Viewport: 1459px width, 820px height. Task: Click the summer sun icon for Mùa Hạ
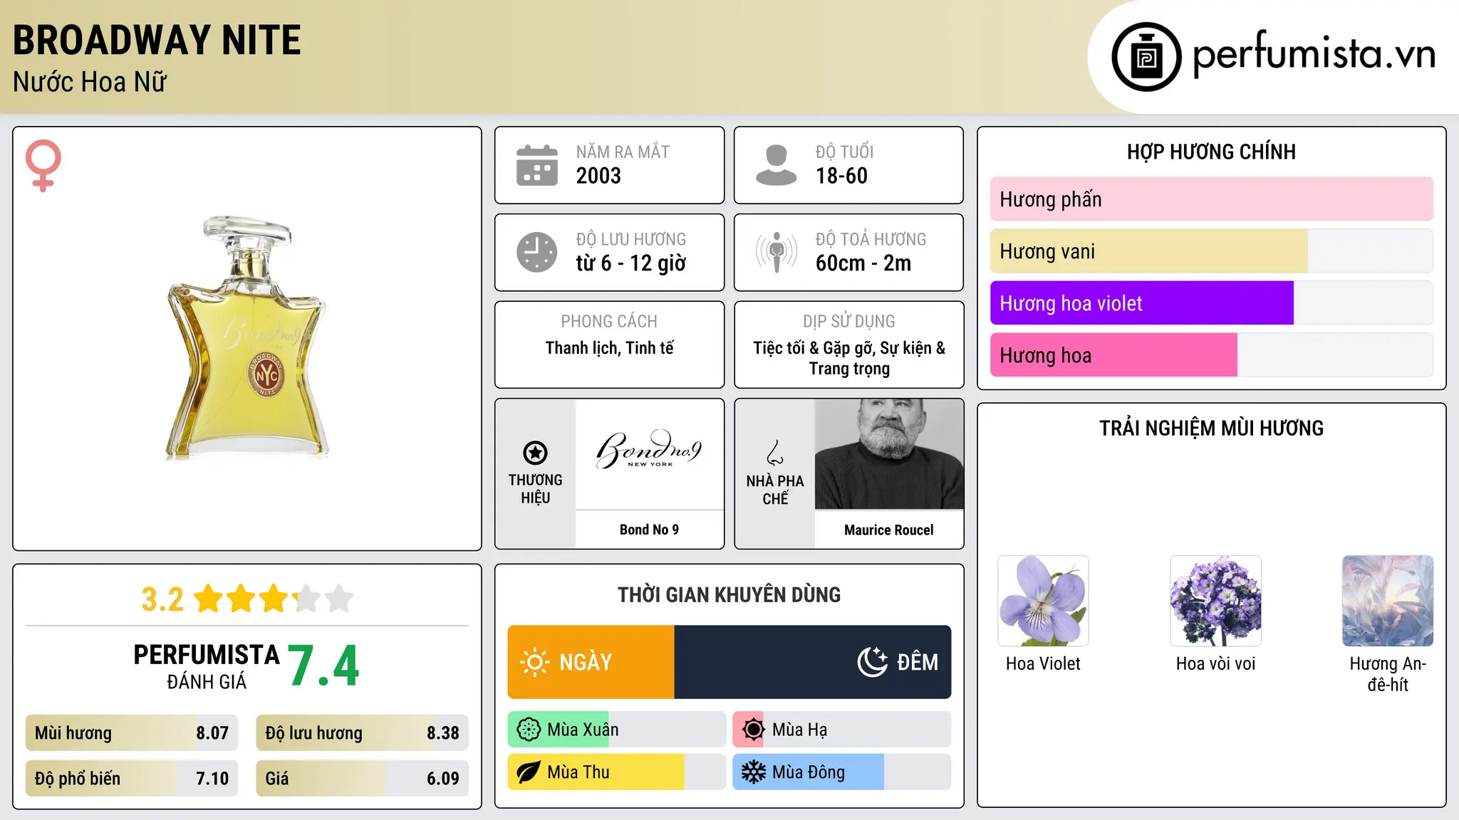click(x=753, y=730)
